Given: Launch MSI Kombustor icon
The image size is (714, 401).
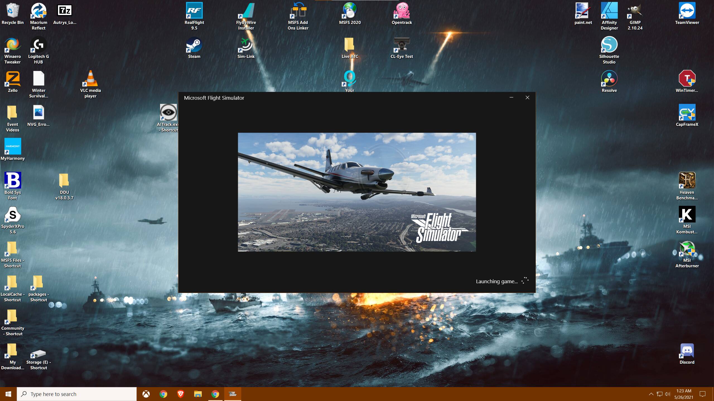Looking at the screenshot, I should click(687, 220).
